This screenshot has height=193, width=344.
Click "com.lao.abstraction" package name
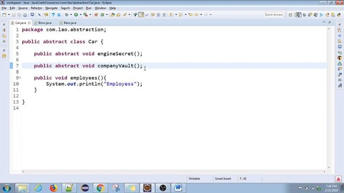75,29
